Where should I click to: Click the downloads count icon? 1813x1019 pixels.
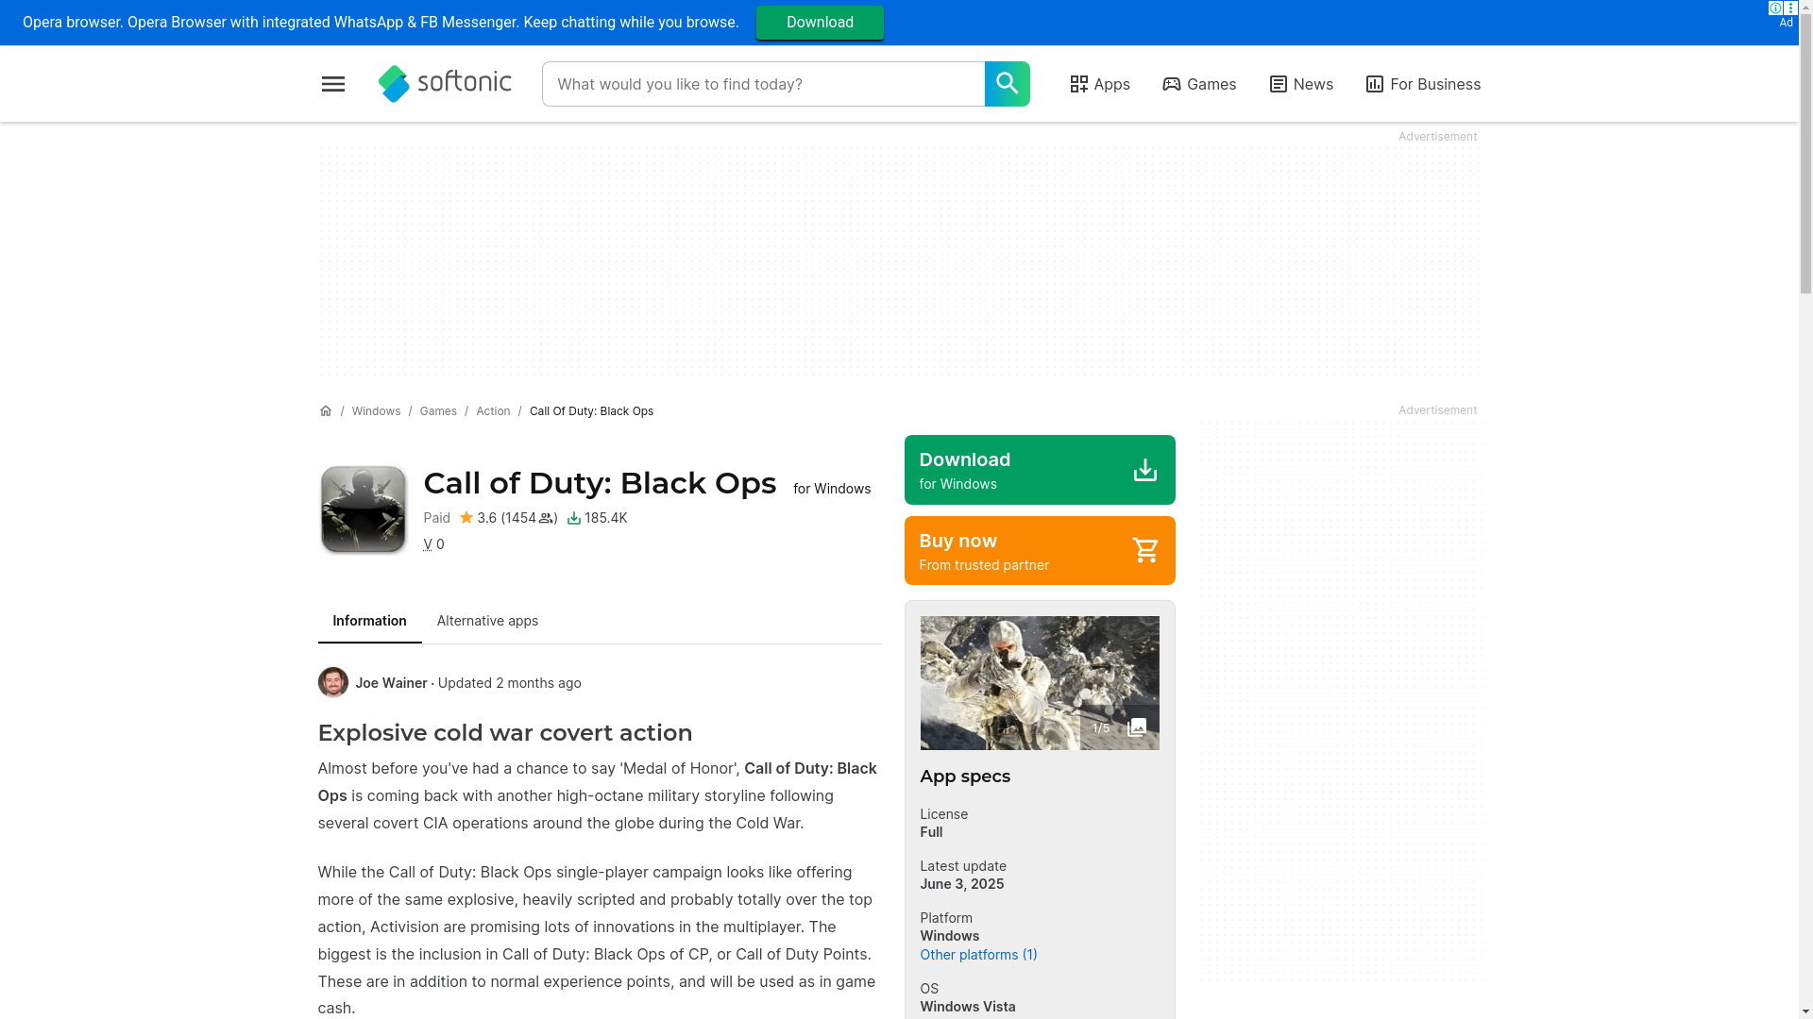point(573,518)
